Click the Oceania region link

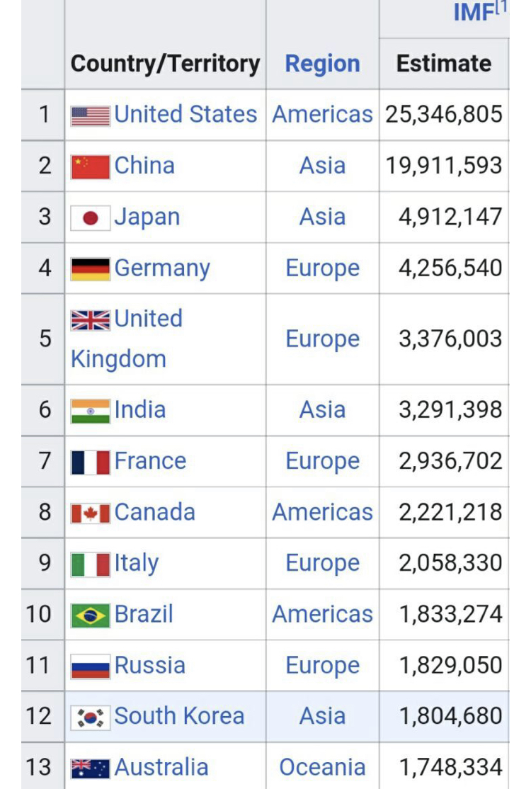pyautogui.click(x=322, y=767)
